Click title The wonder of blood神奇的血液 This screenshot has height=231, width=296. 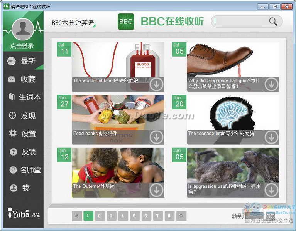coord(106,80)
